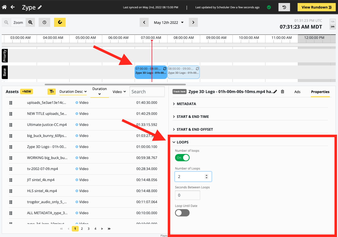338x237 pixels.
Task: Click the +NEW asset button
Action: click(x=26, y=92)
